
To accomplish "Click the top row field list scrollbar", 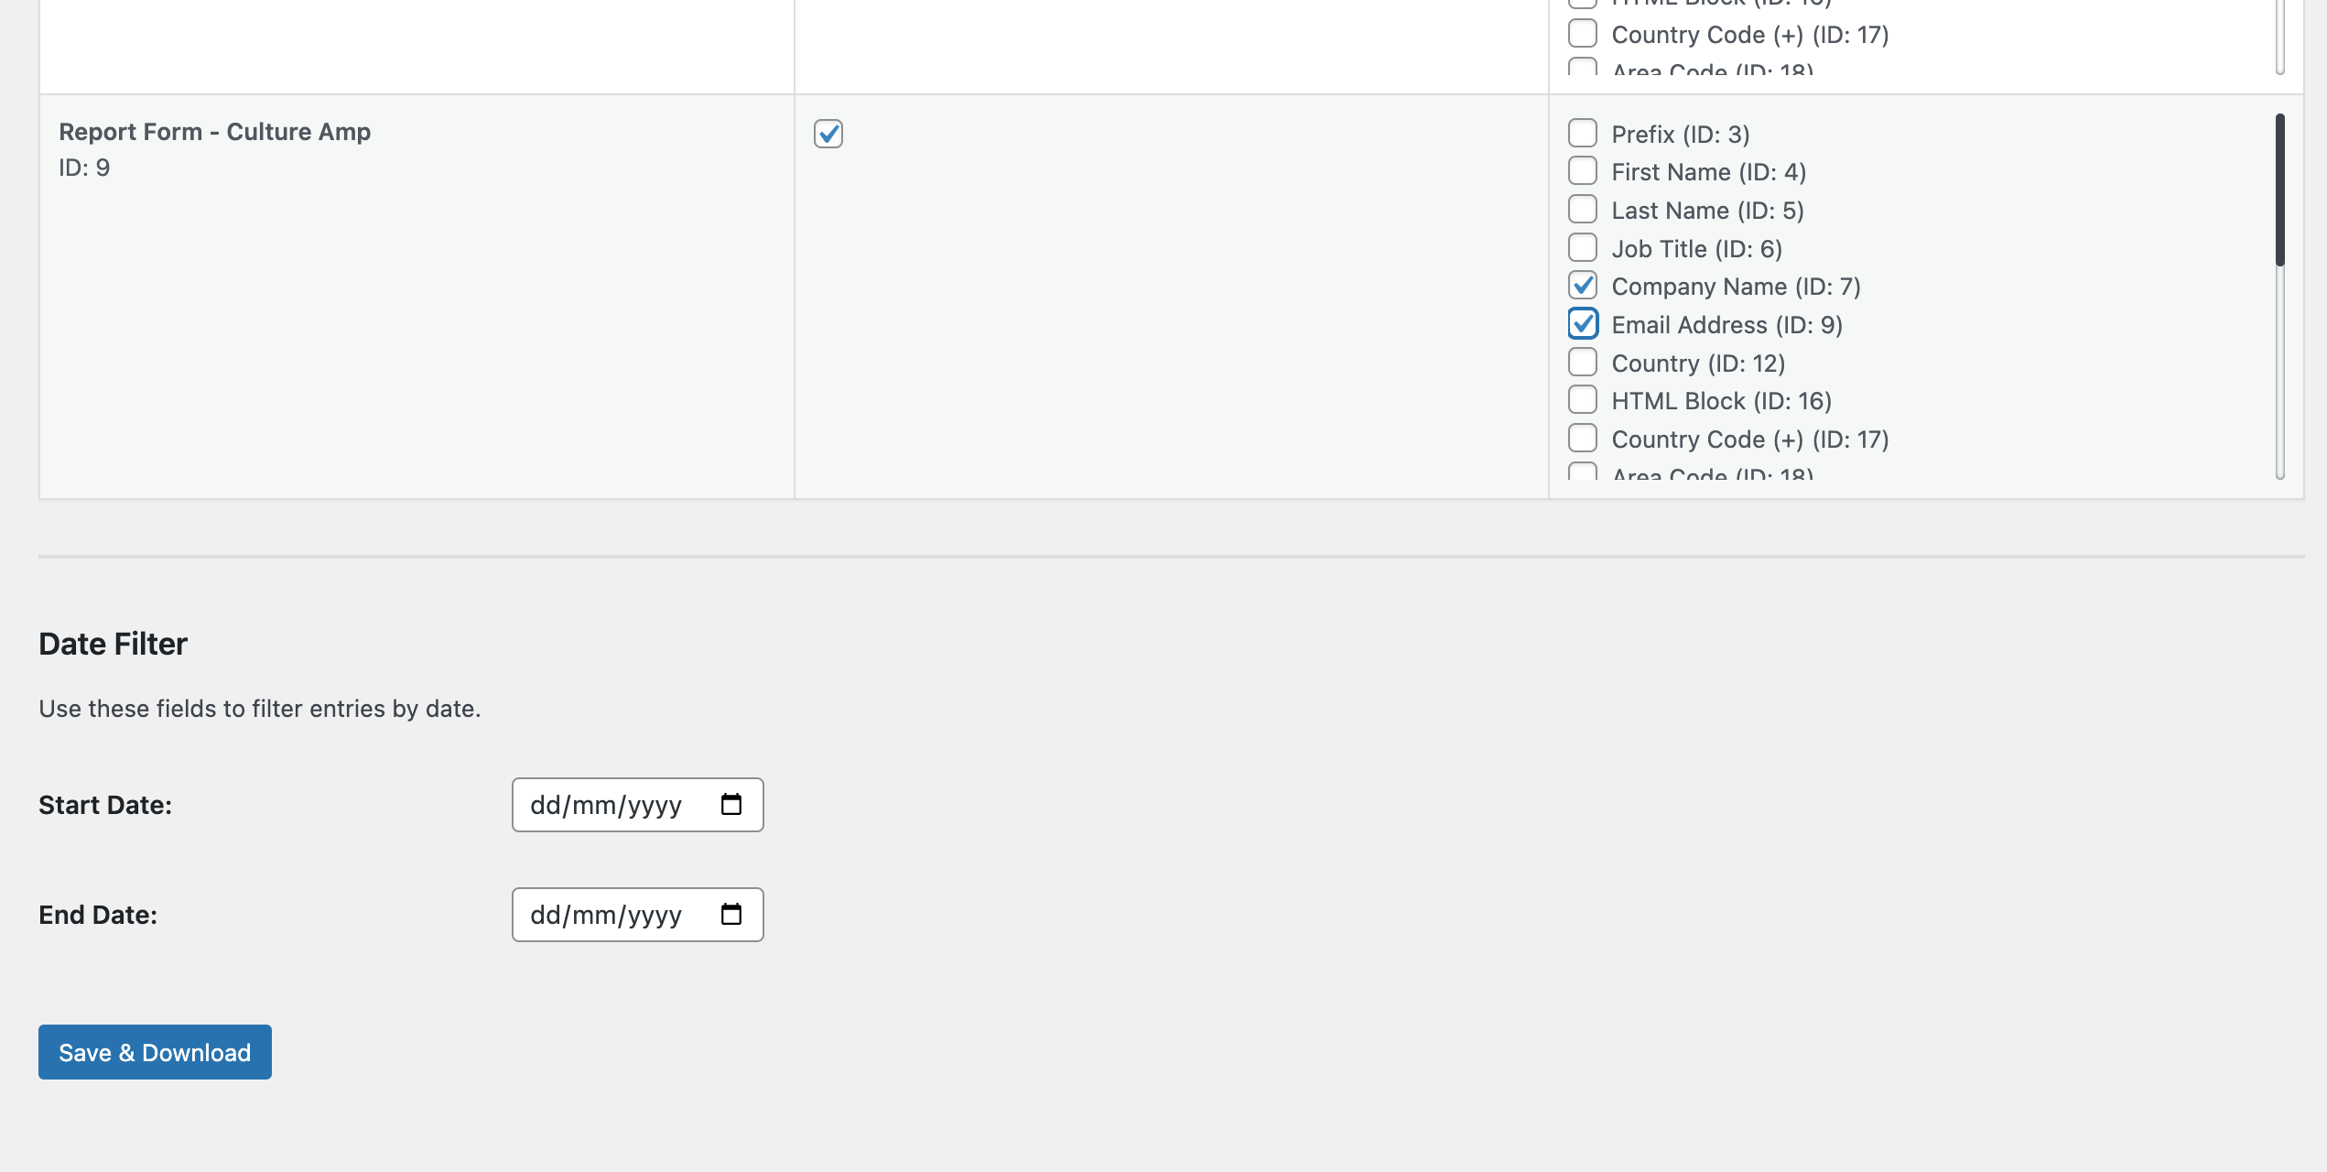I will click(x=2280, y=37).
